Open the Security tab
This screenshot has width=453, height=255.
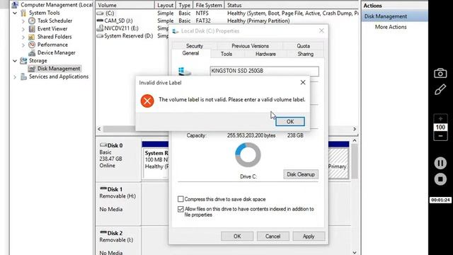(x=195, y=46)
